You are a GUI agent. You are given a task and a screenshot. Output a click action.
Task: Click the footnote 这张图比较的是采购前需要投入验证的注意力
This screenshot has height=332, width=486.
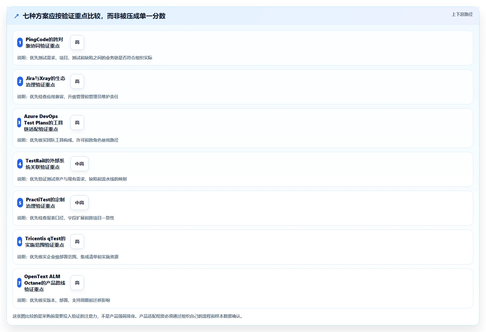tap(128, 316)
